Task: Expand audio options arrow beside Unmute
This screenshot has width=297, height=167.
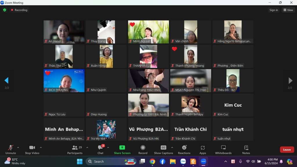Action: (x=18, y=147)
